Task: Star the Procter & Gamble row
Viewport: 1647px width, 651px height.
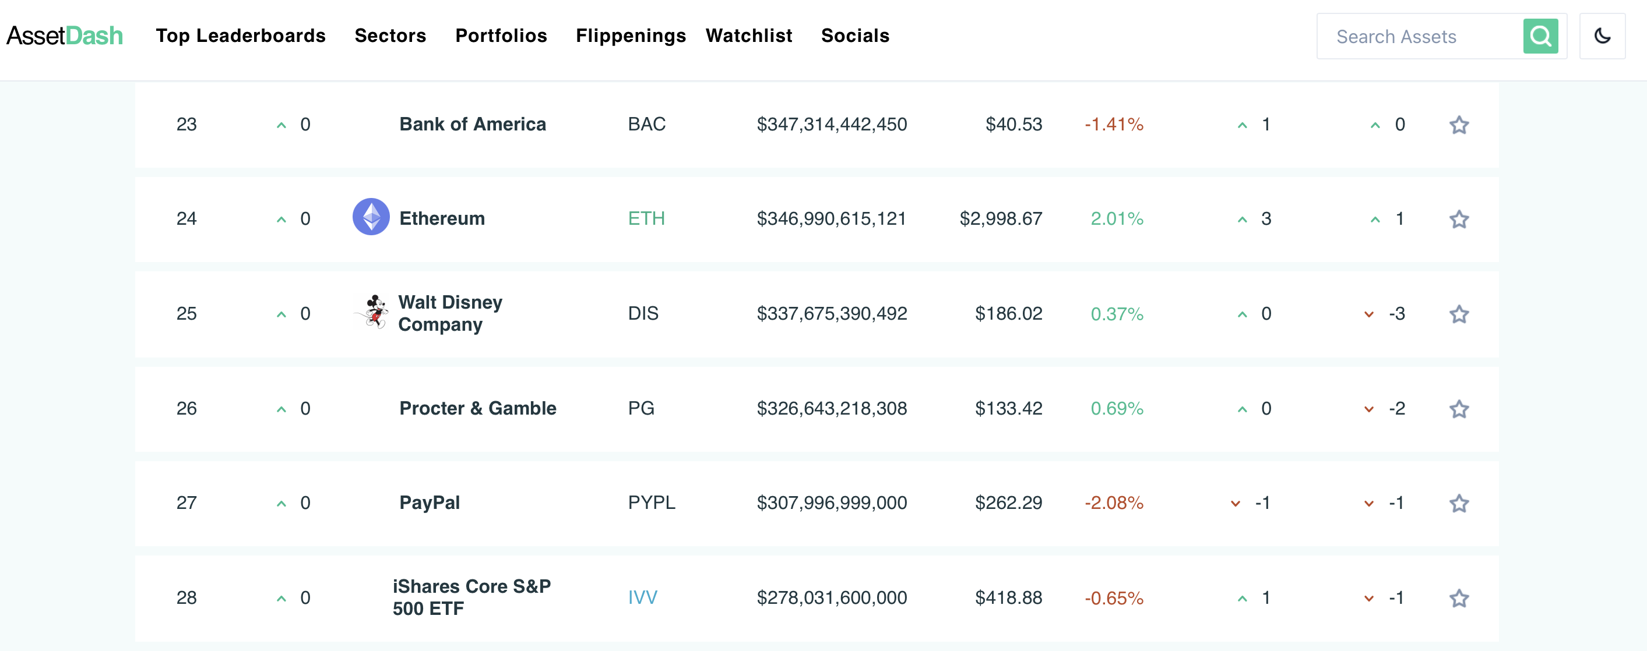Action: click(x=1458, y=409)
